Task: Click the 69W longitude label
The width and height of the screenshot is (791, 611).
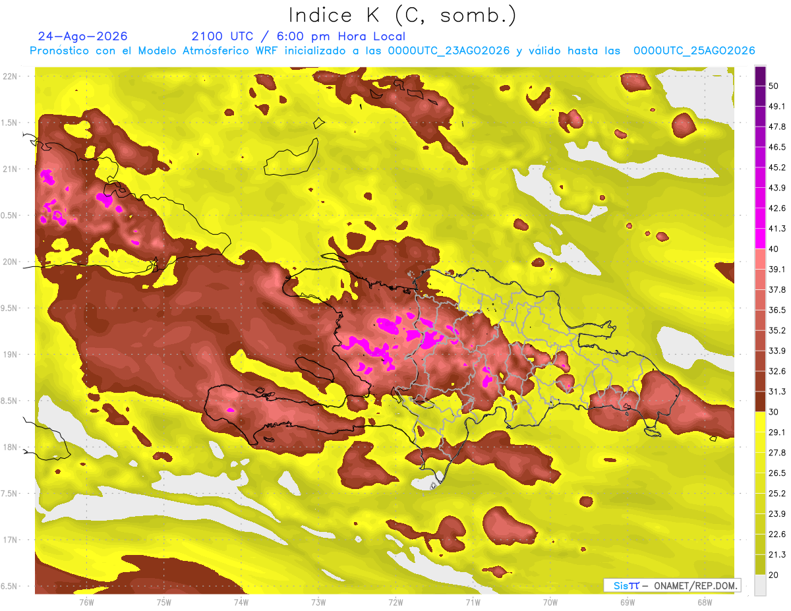Action: [628, 602]
